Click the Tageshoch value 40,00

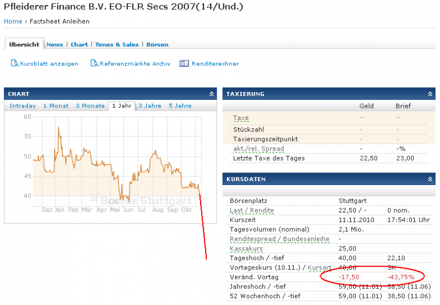pos(347,258)
